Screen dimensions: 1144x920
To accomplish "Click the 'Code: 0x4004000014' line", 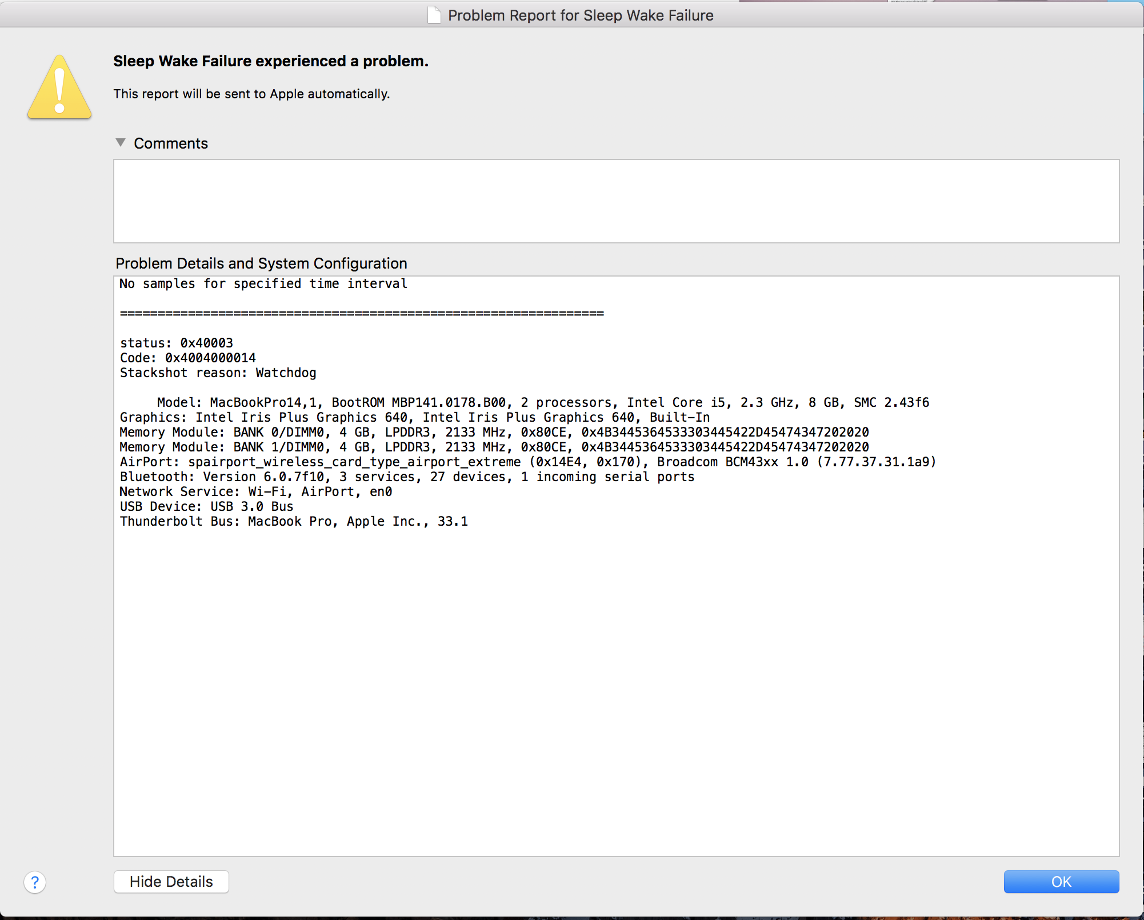I will coord(188,358).
